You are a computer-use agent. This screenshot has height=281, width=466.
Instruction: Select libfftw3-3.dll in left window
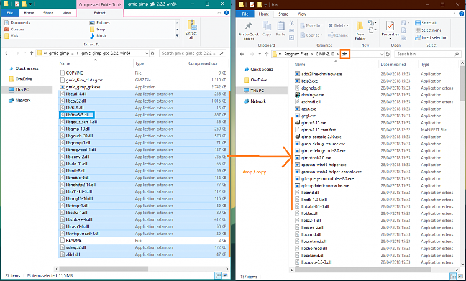[77, 115]
